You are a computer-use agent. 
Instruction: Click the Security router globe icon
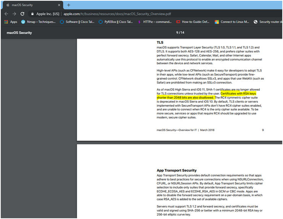coord(256,22)
